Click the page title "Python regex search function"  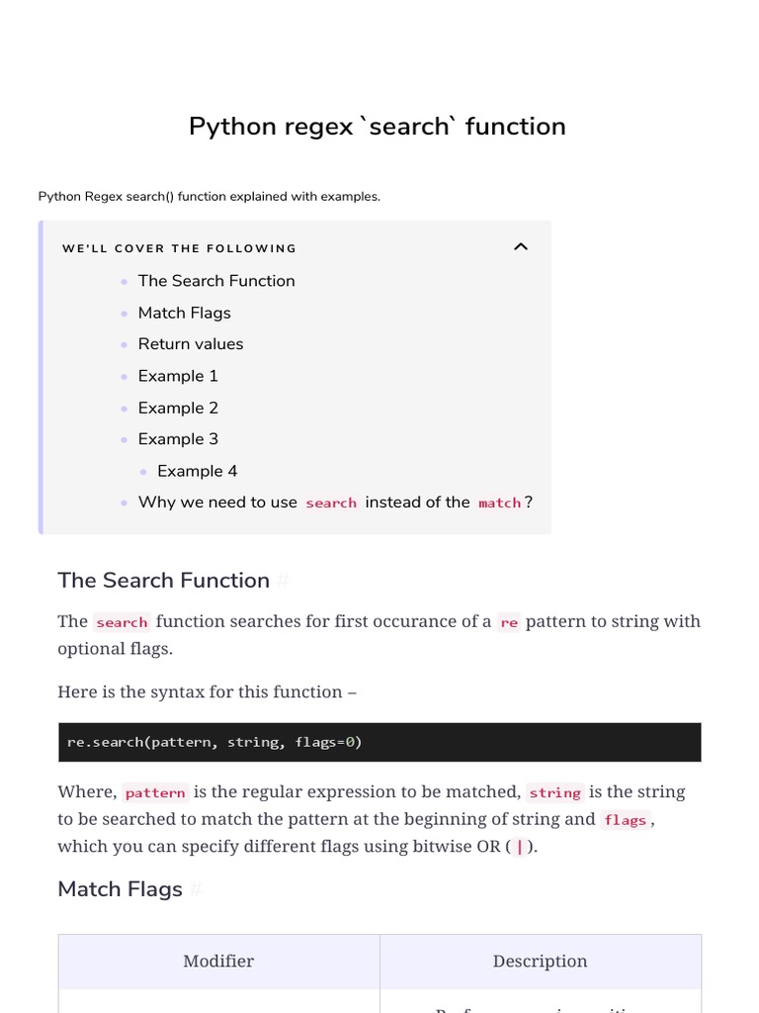[x=378, y=127]
